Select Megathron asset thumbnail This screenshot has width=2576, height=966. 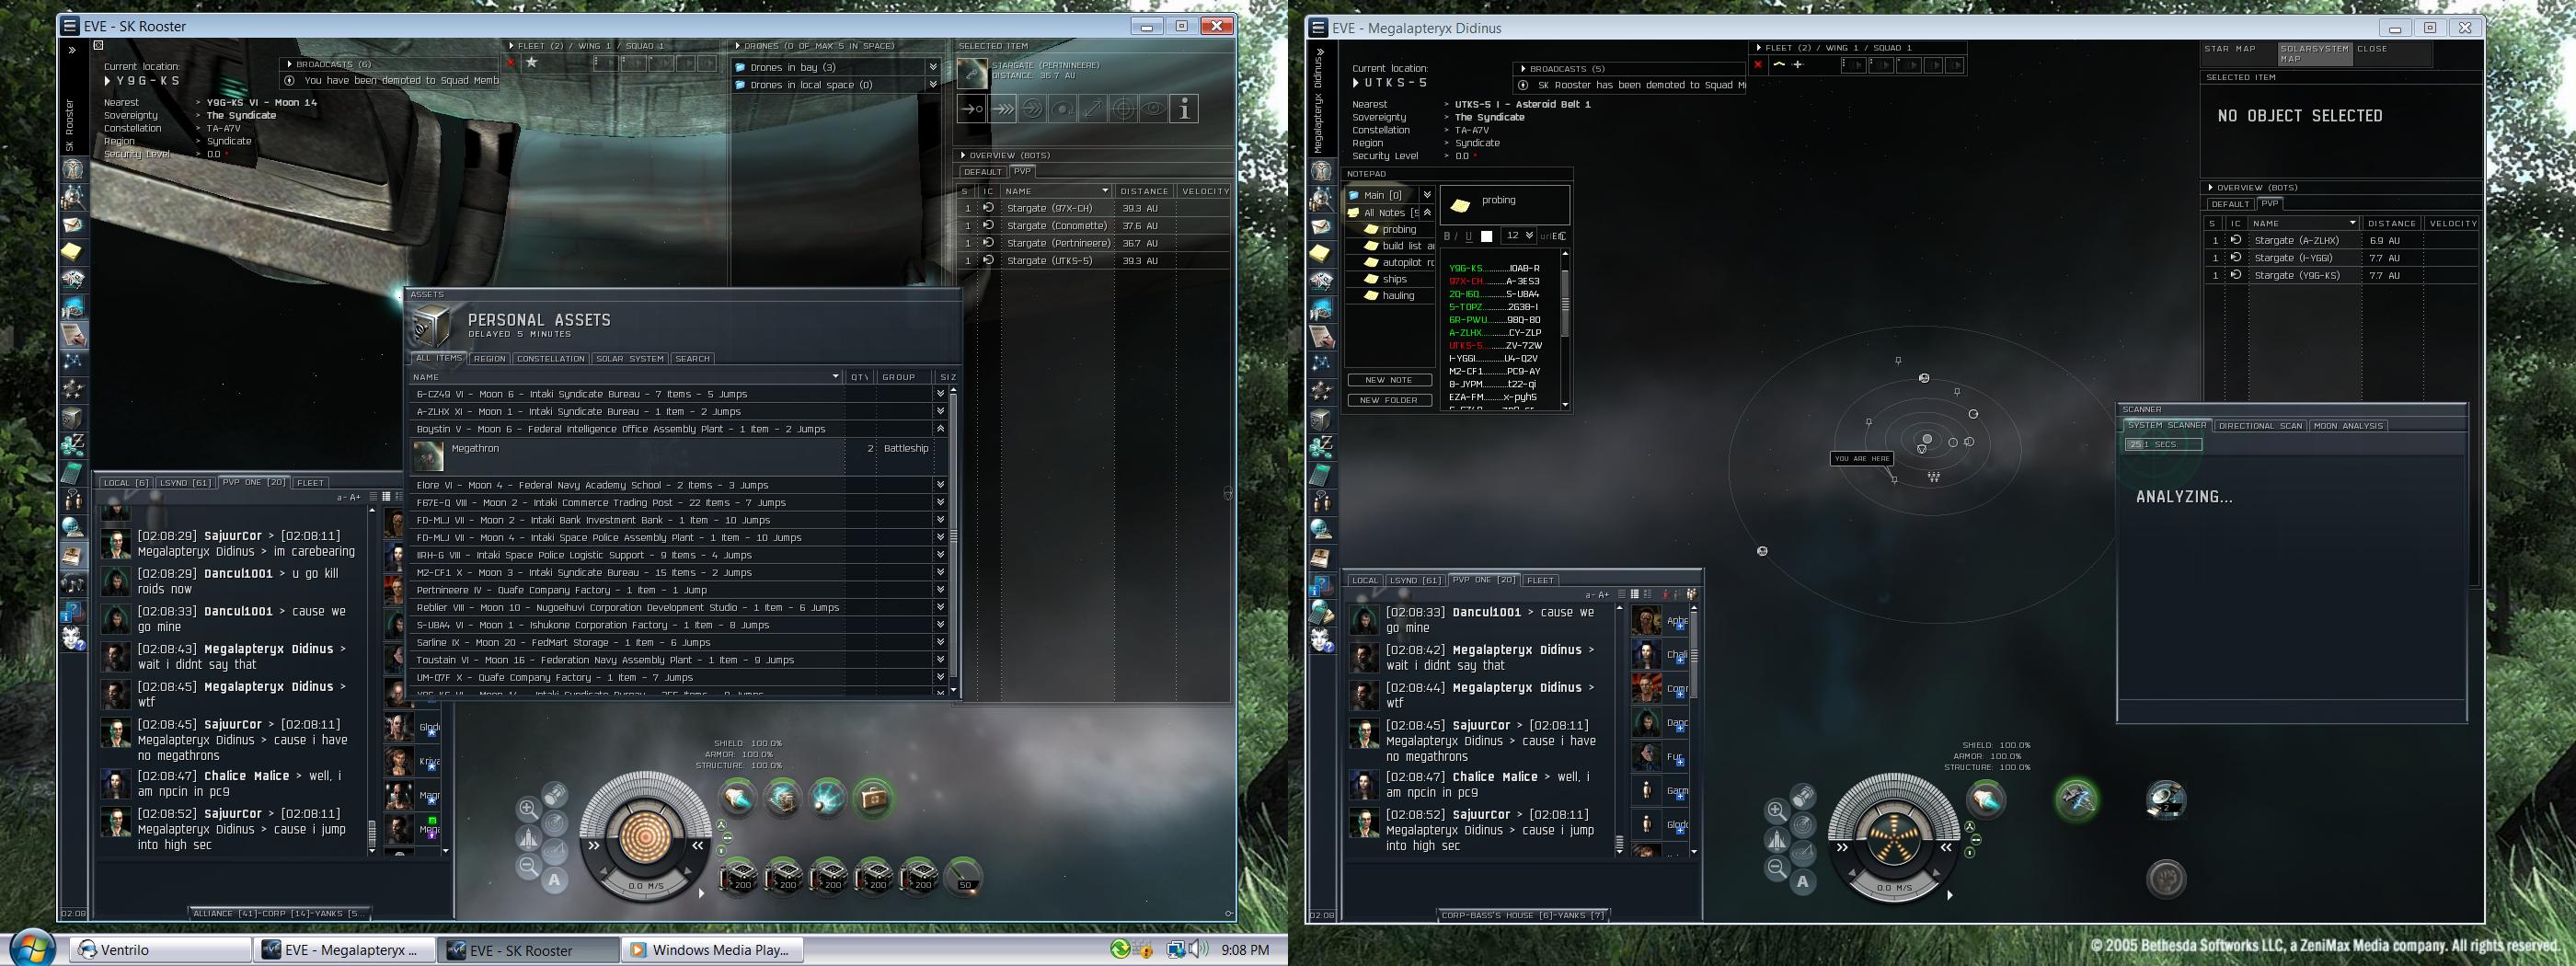pyautogui.click(x=429, y=455)
